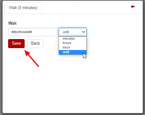Select hours from the unit list
This screenshot has height=115, width=145.
pyautogui.click(x=73, y=43)
